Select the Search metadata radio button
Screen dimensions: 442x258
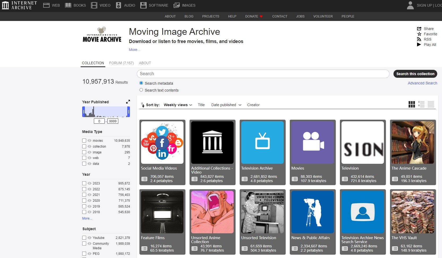(x=141, y=83)
